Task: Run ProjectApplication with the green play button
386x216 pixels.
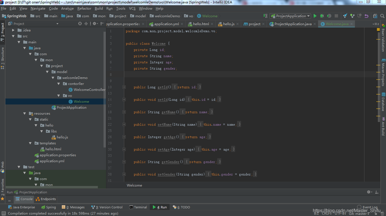Action: (x=315, y=16)
